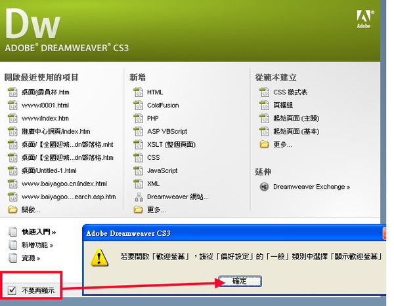The width and height of the screenshot is (394, 306).
Task: Click the 開啟... folder icon
Action: click(12, 210)
